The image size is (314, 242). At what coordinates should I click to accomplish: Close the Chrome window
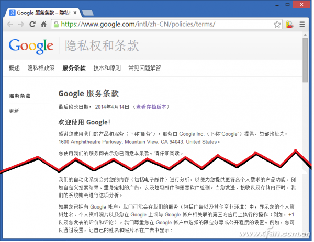click(301, 4)
